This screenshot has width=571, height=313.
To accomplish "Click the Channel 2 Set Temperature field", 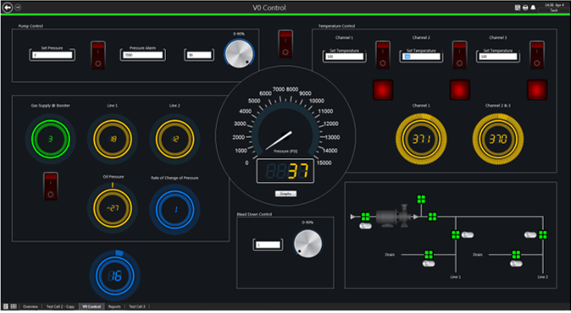I will (421, 57).
